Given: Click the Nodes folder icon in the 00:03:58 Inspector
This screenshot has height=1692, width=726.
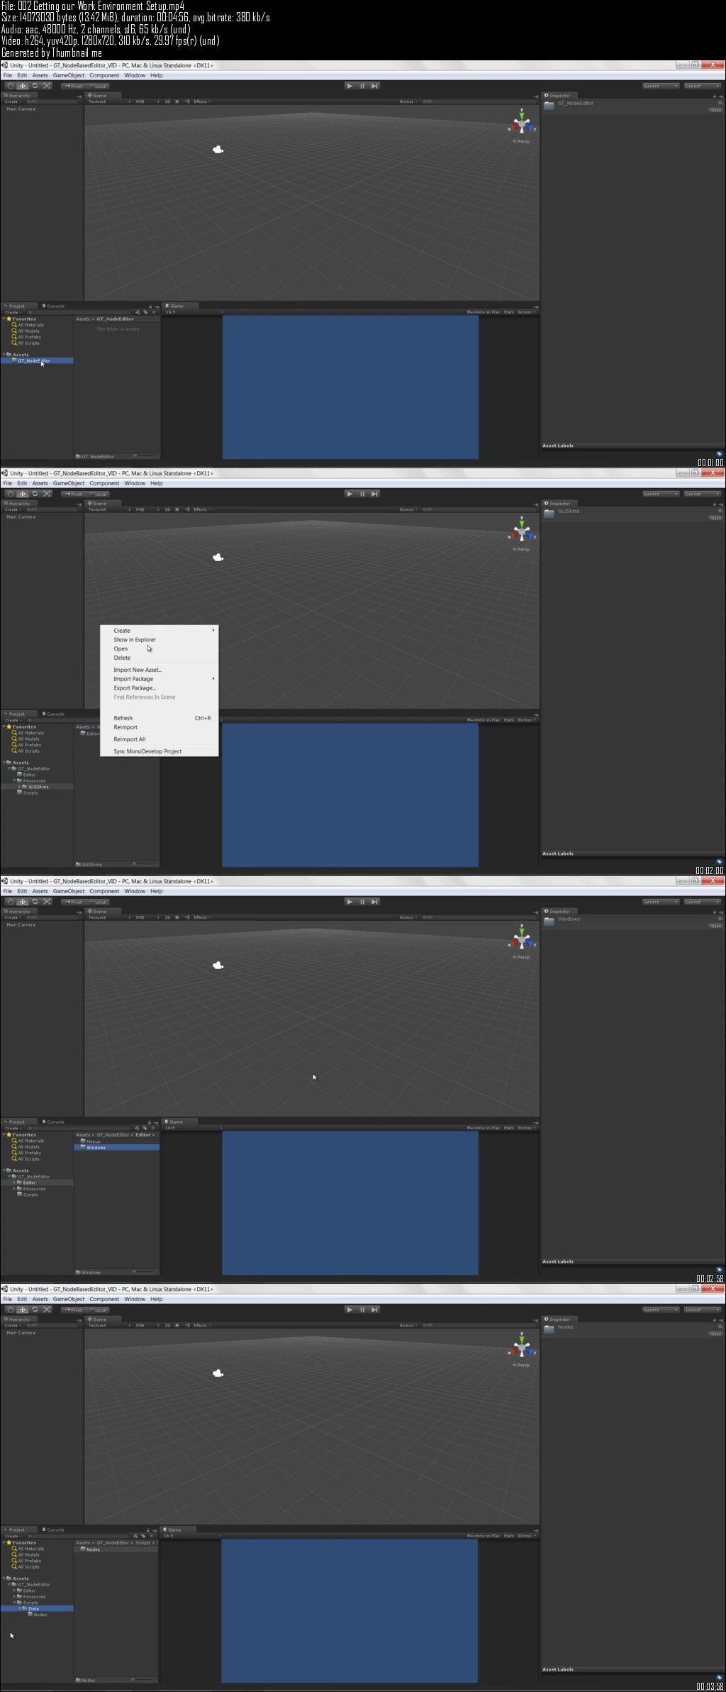Looking at the screenshot, I should 549,1329.
